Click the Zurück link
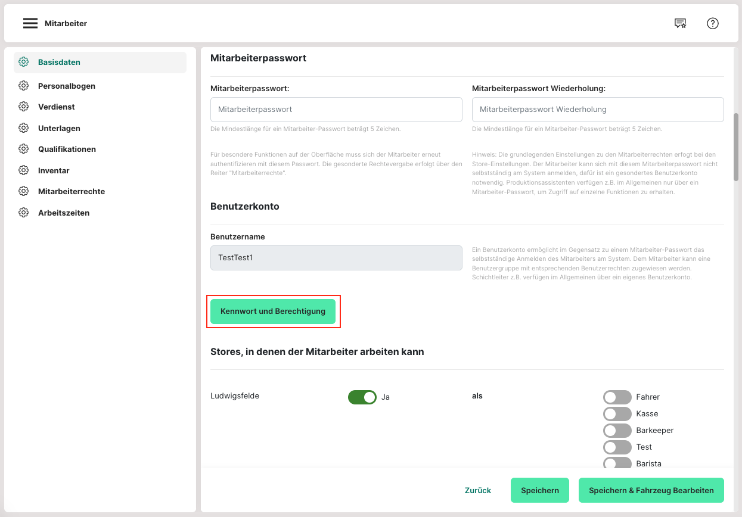 tap(478, 490)
